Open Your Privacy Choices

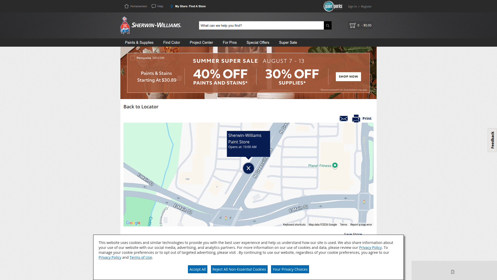click(x=290, y=269)
